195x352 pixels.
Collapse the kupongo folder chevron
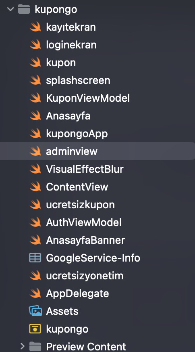coord(10,9)
